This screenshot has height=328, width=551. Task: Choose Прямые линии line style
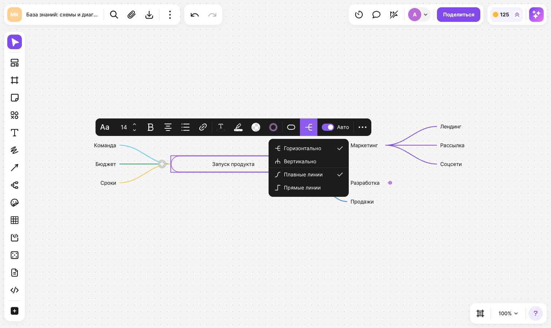click(x=309, y=188)
